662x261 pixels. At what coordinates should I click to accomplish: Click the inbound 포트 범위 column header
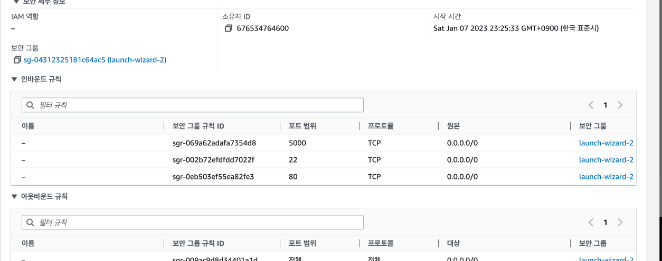point(302,126)
